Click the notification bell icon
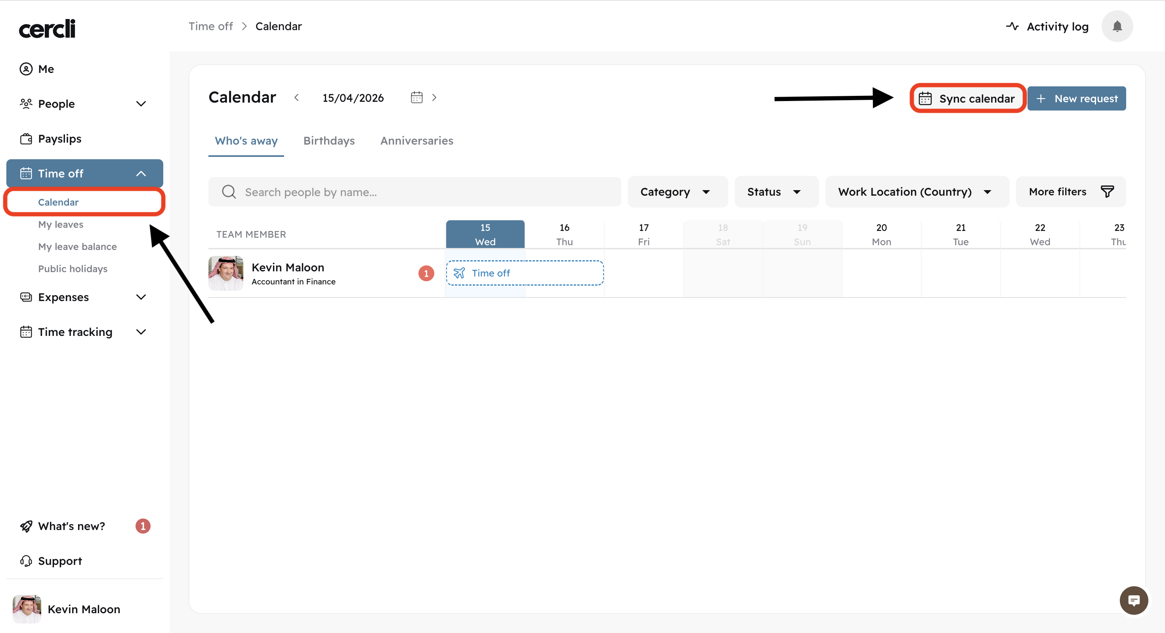The height and width of the screenshot is (633, 1165). (1117, 26)
